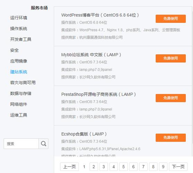
Task: Jump to page 6
Action: (x=133, y=167)
